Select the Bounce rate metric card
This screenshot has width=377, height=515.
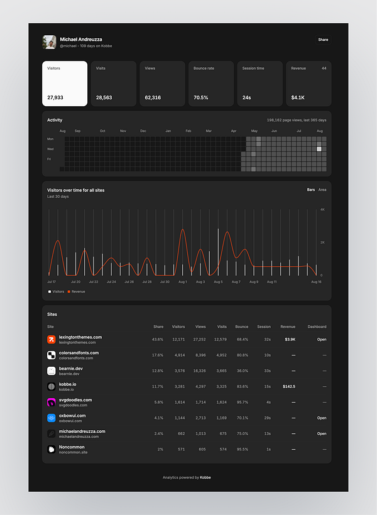pos(211,84)
